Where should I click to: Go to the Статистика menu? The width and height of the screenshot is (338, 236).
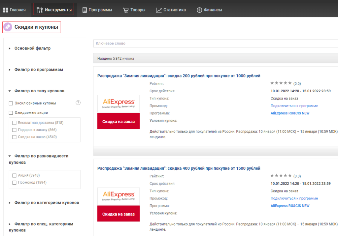(171, 10)
